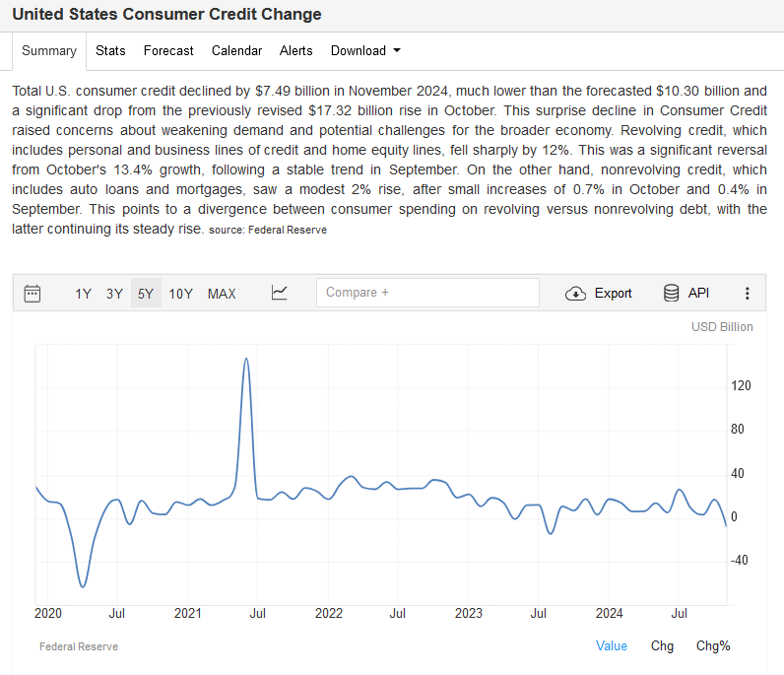This screenshot has height=675, width=784.
Task: Open the Alerts tab
Action: pyautogui.click(x=295, y=50)
